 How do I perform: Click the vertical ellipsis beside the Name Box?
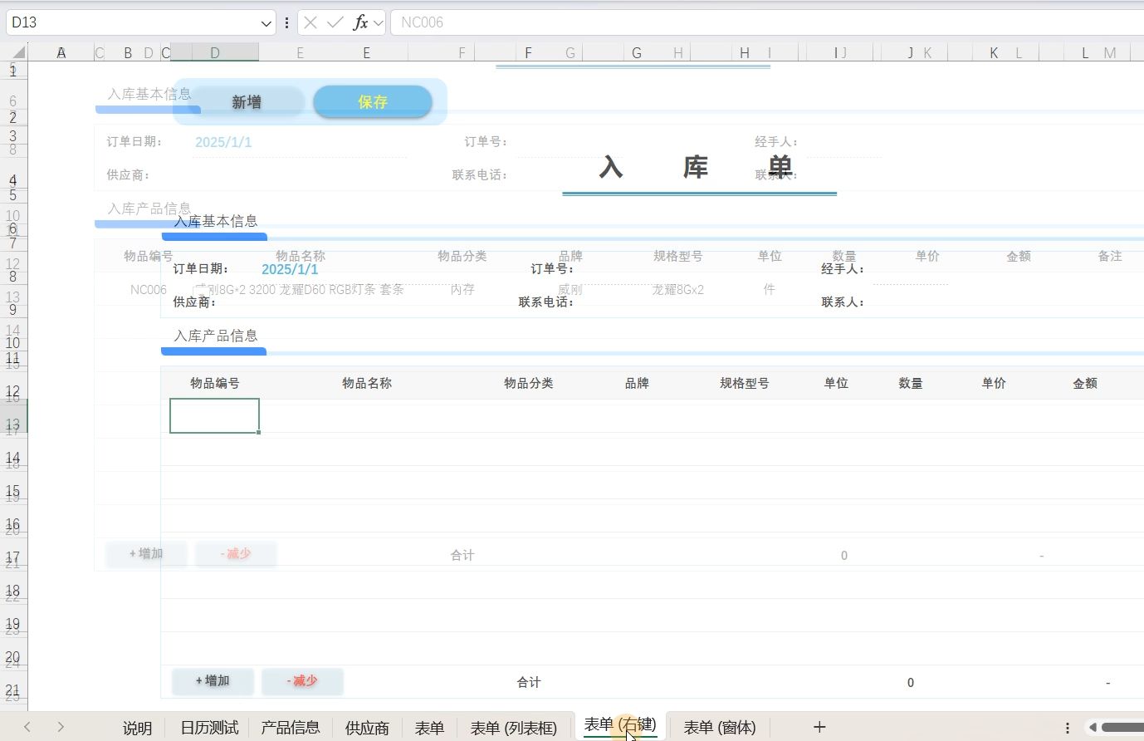pyautogui.click(x=286, y=22)
